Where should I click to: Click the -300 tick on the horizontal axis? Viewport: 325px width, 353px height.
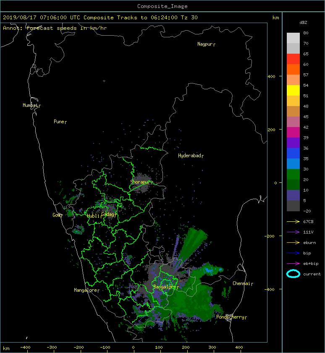[52, 348]
